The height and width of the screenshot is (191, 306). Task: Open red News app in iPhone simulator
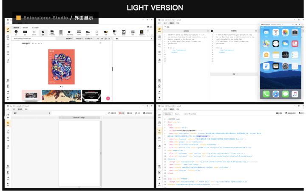[x=295, y=44]
